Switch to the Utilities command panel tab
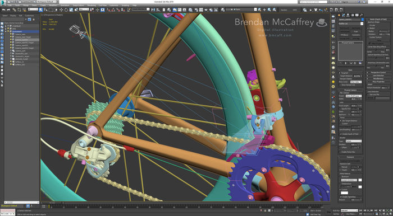 (x=361, y=15)
